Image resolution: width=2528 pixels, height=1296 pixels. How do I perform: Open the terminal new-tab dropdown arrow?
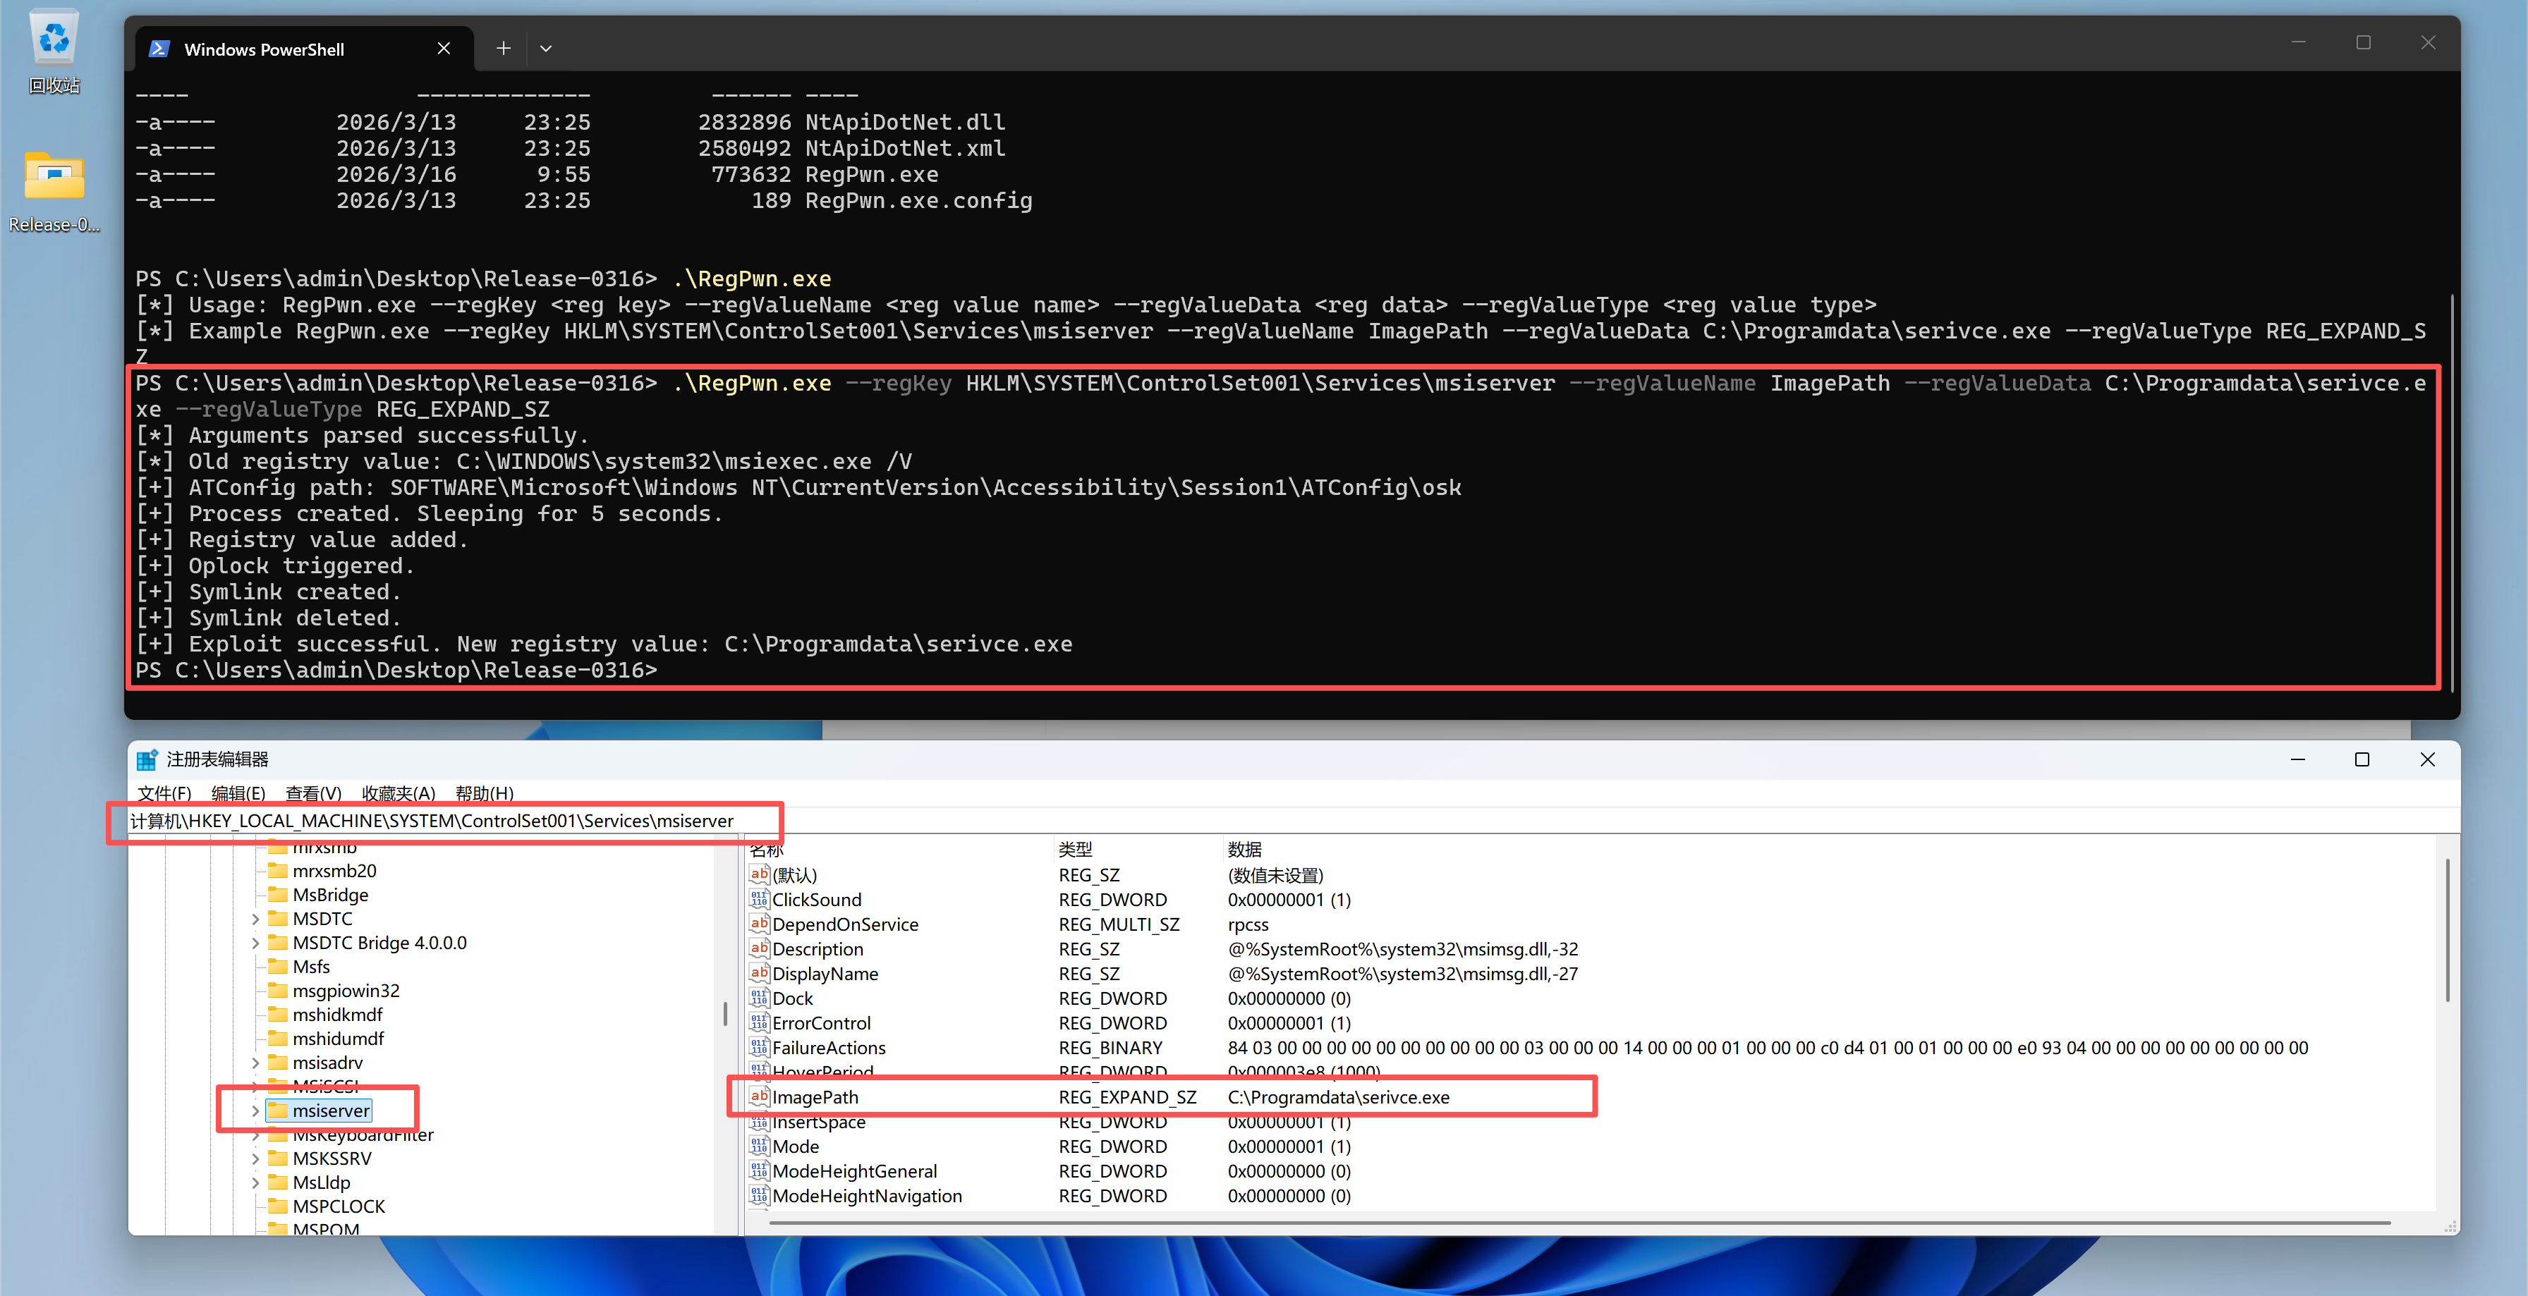[546, 48]
